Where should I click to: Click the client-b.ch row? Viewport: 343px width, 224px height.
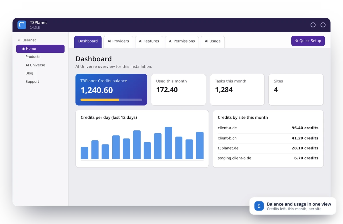268,138
